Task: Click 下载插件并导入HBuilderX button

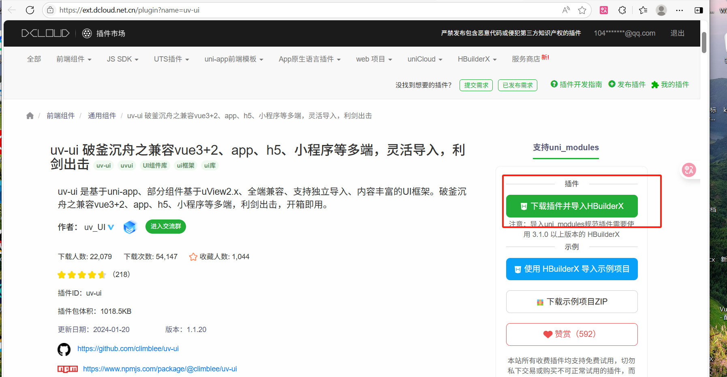Action: [572, 206]
